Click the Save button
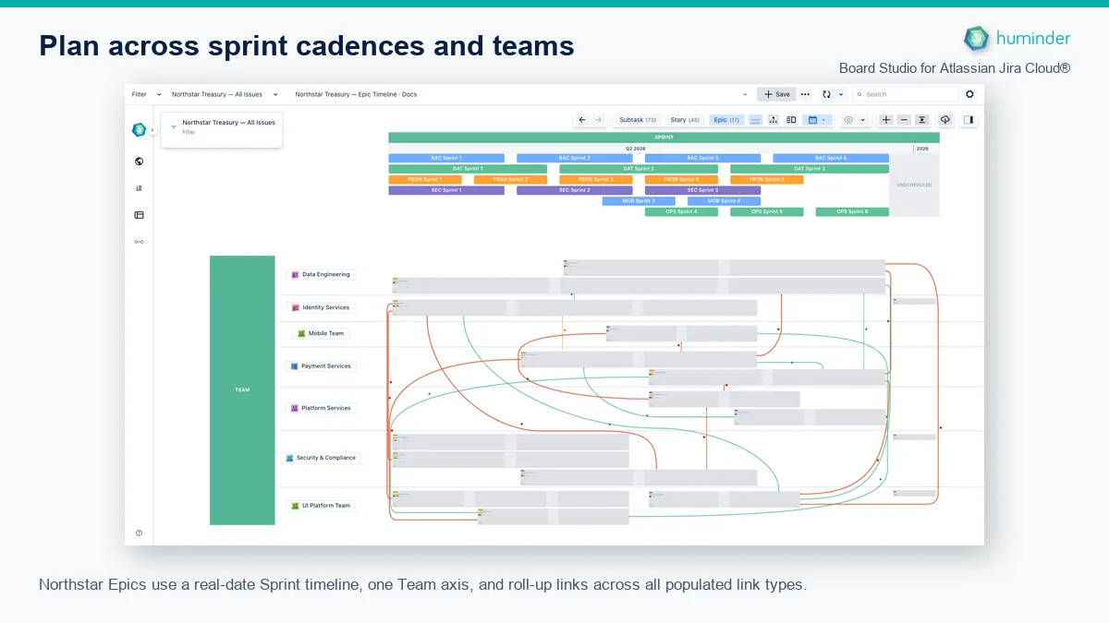 (776, 94)
